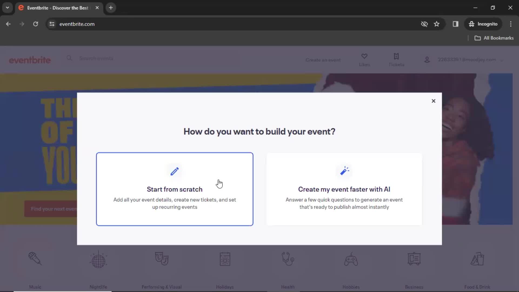Reload the page with the refresh icon
Viewport: 519px width, 292px height.
35,24
